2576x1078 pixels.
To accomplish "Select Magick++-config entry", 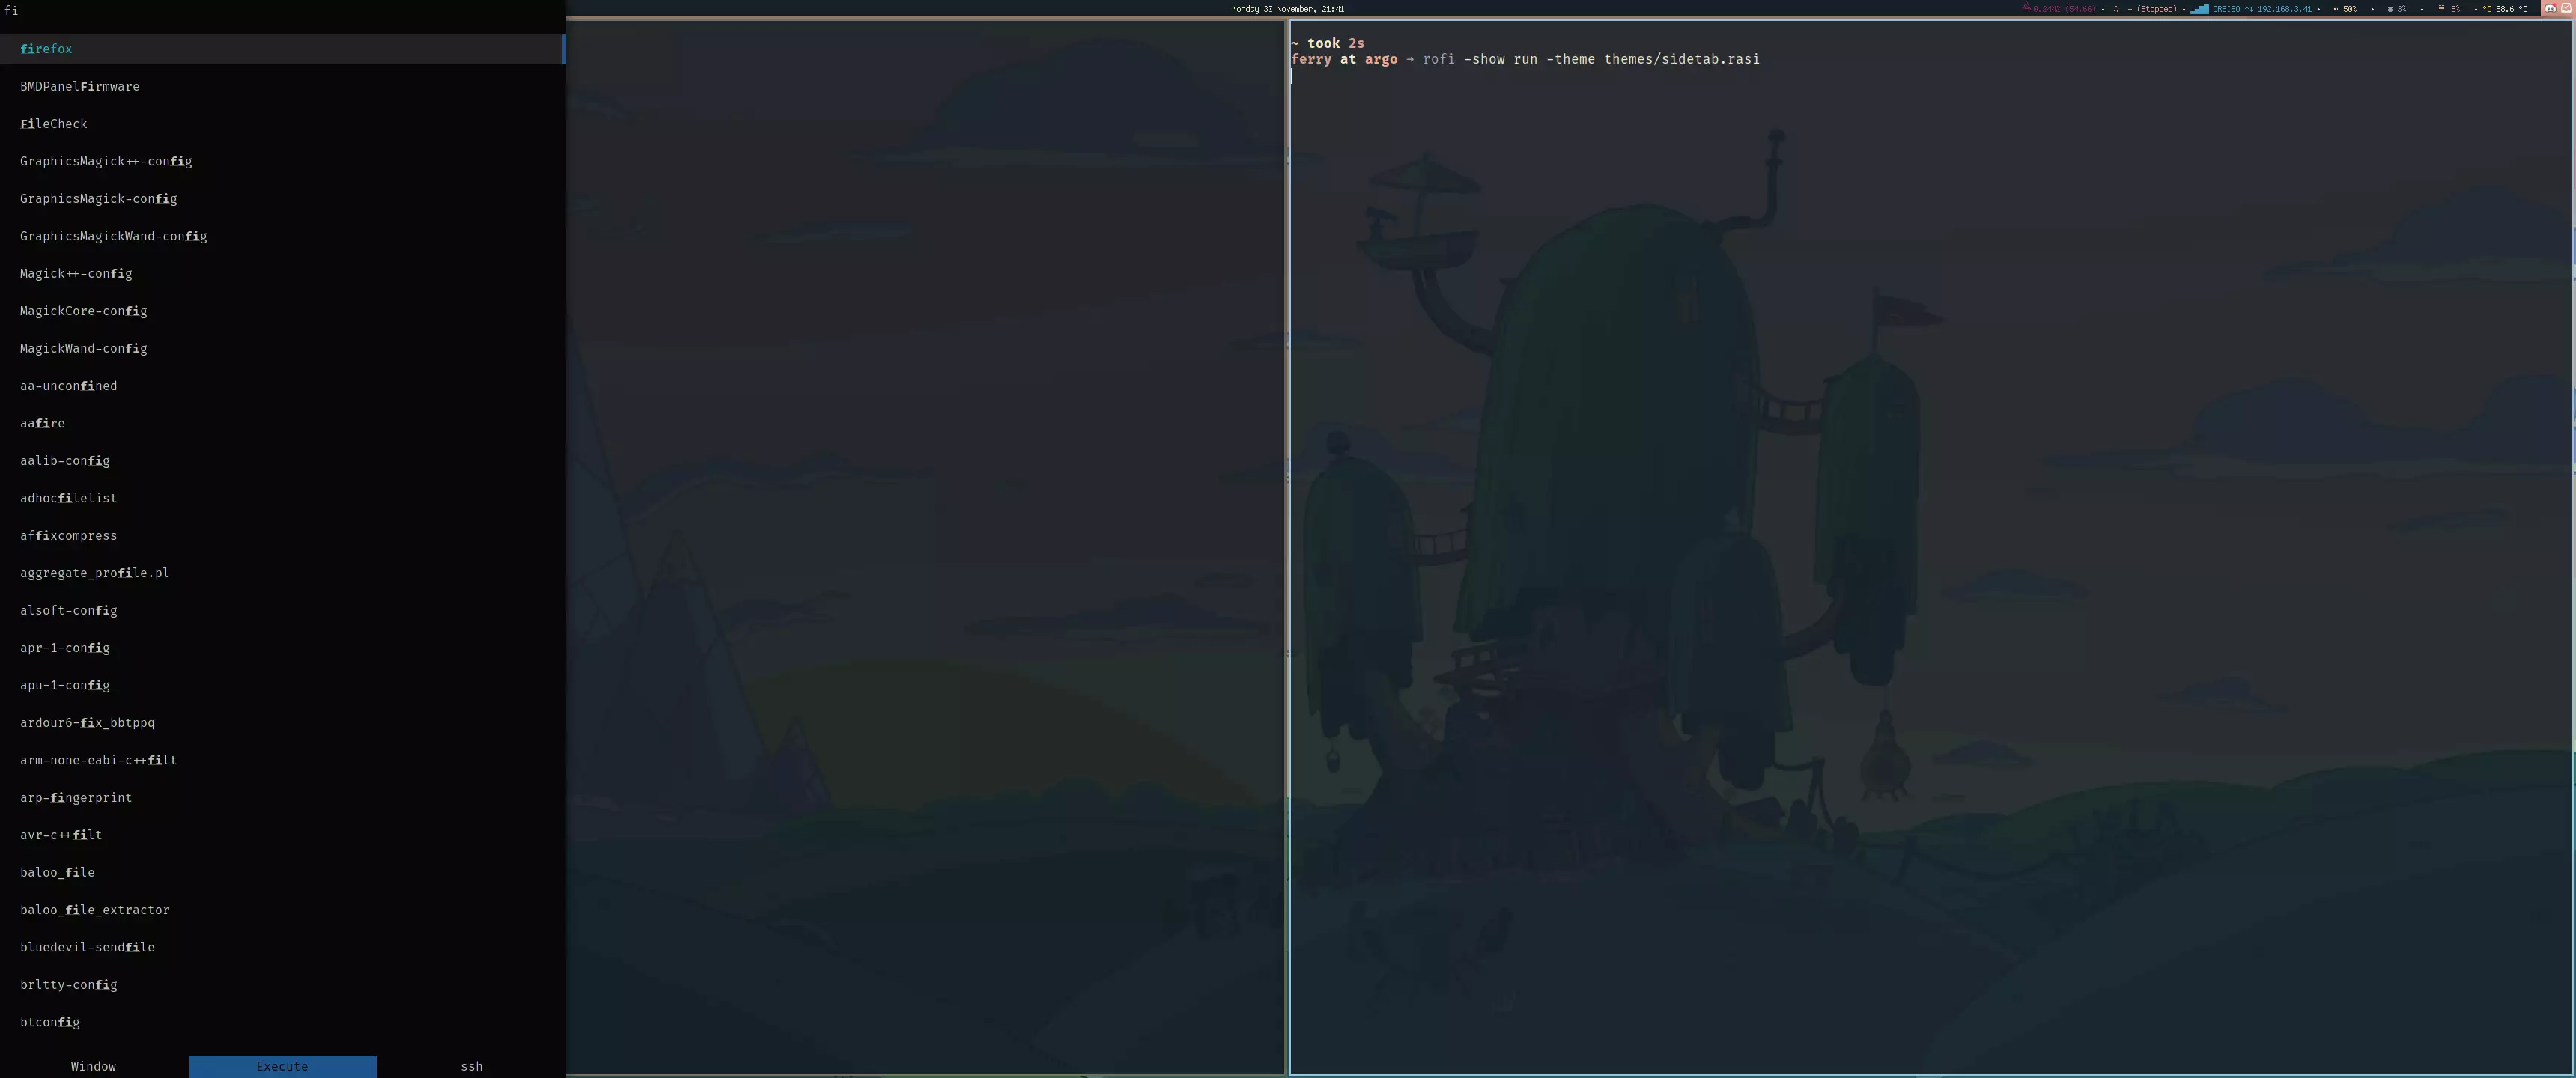I will 282,274.
